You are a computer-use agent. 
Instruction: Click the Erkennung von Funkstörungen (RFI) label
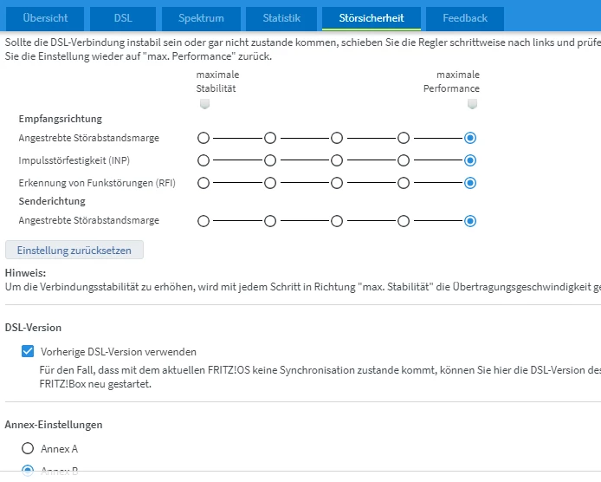(x=97, y=183)
